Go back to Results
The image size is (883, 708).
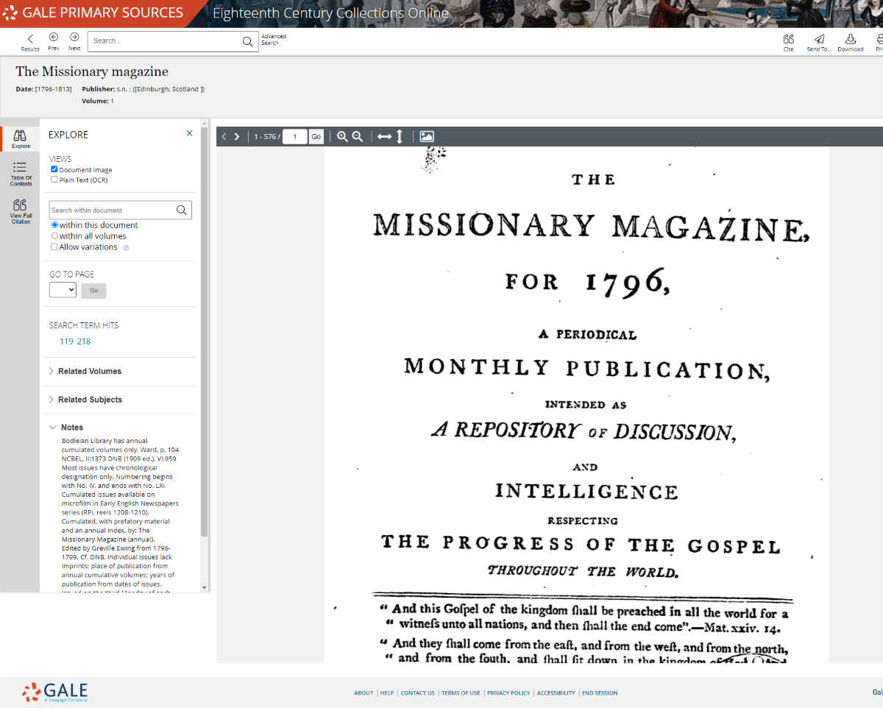click(30, 42)
